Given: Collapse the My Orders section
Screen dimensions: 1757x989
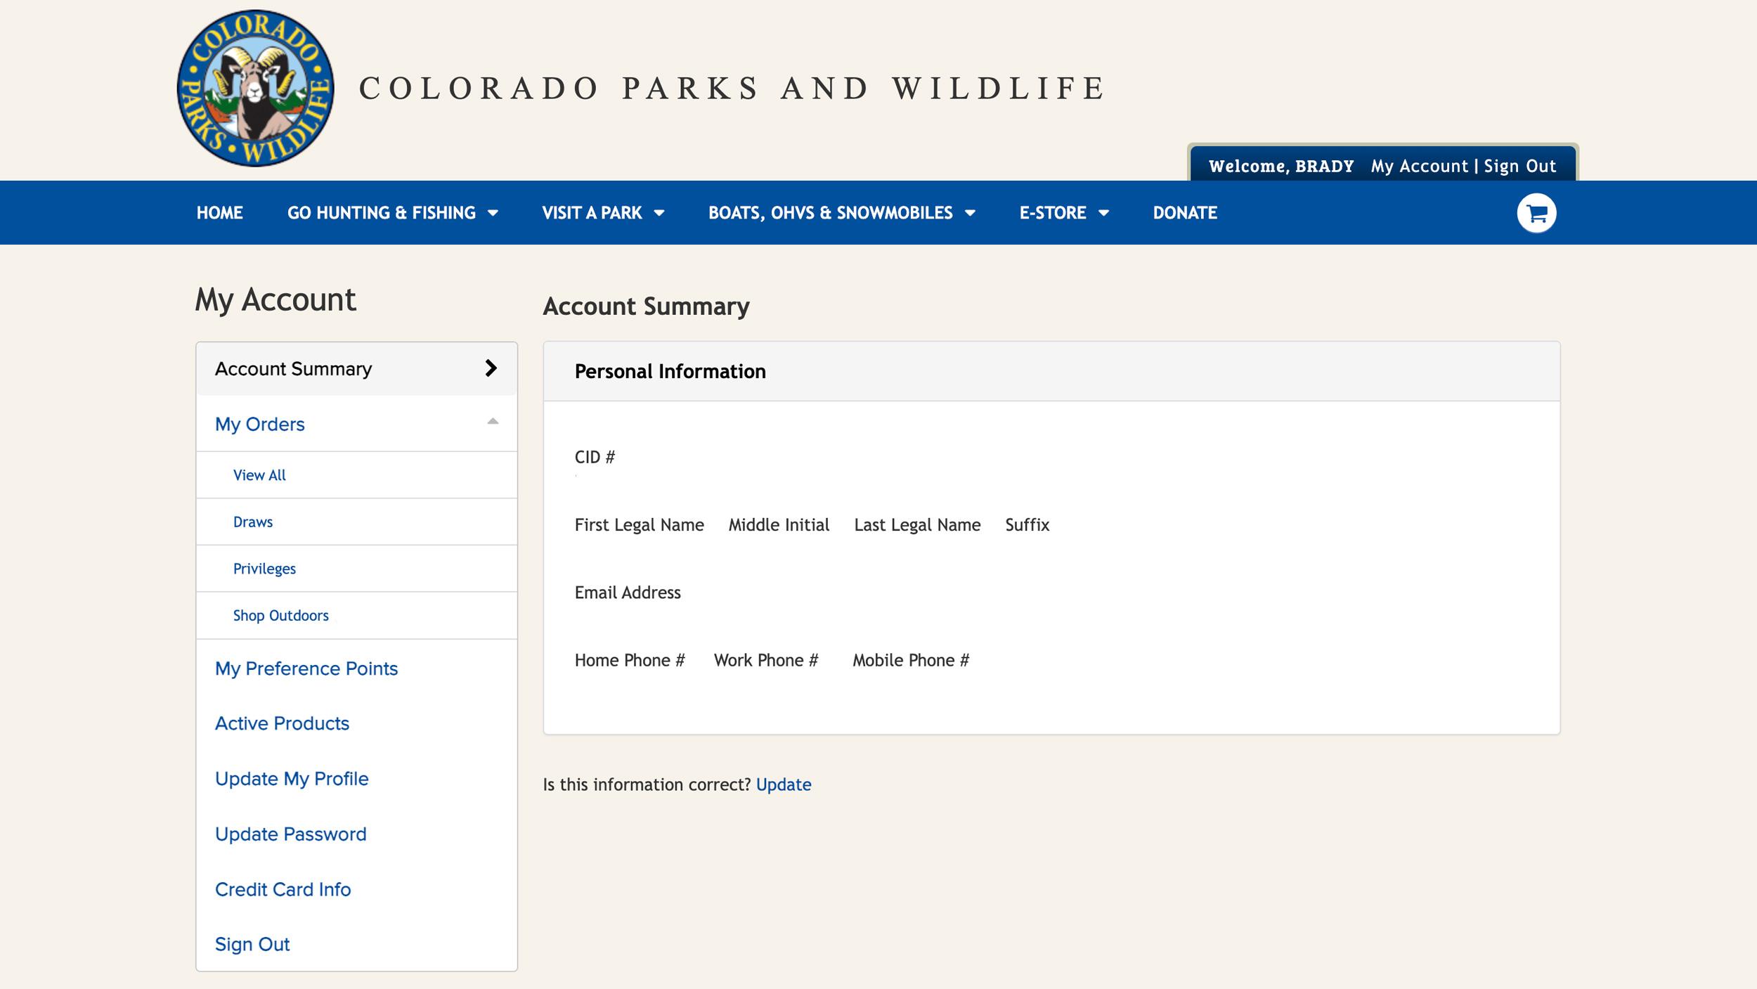Looking at the screenshot, I should tap(491, 422).
